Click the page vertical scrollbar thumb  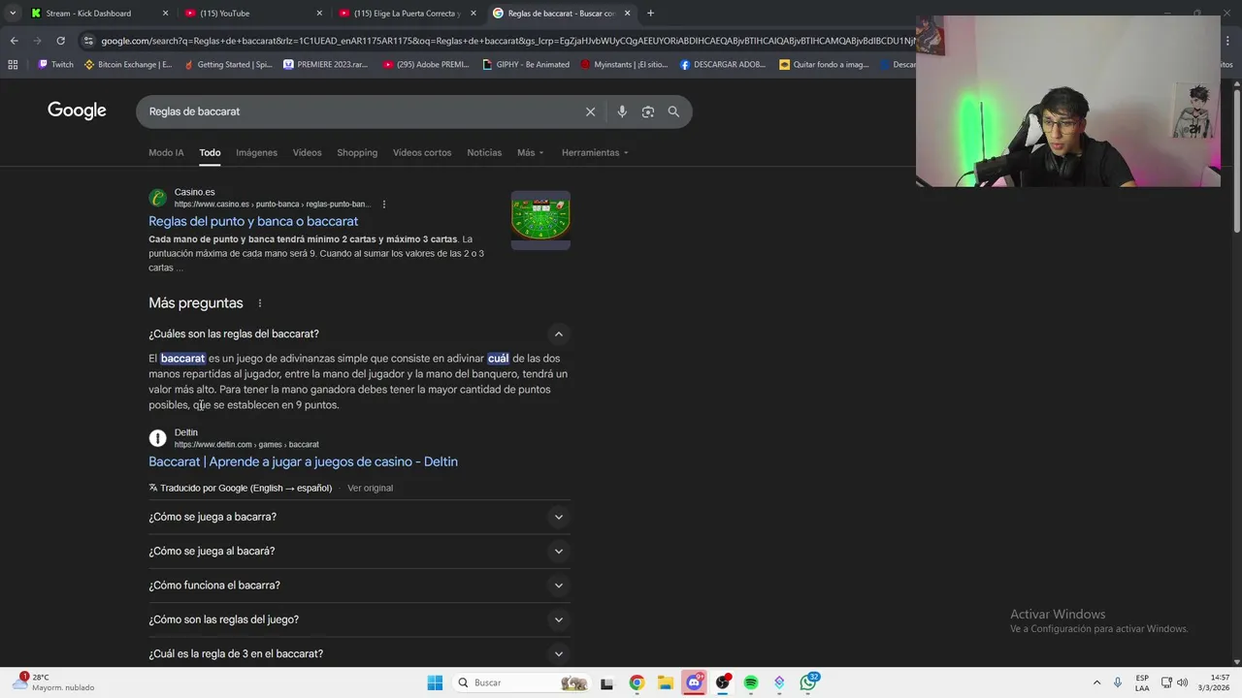pyautogui.click(x=1236, y=160)
